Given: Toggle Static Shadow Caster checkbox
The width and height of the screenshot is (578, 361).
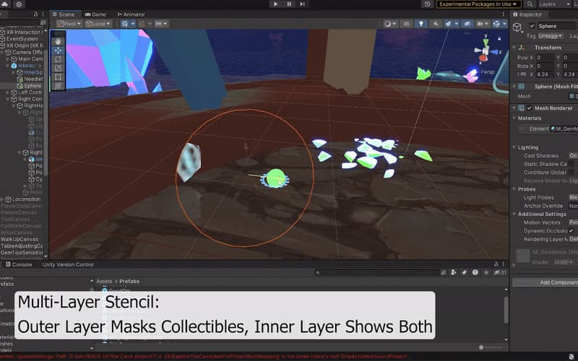Looking at the screenshot, I should 571,164.
